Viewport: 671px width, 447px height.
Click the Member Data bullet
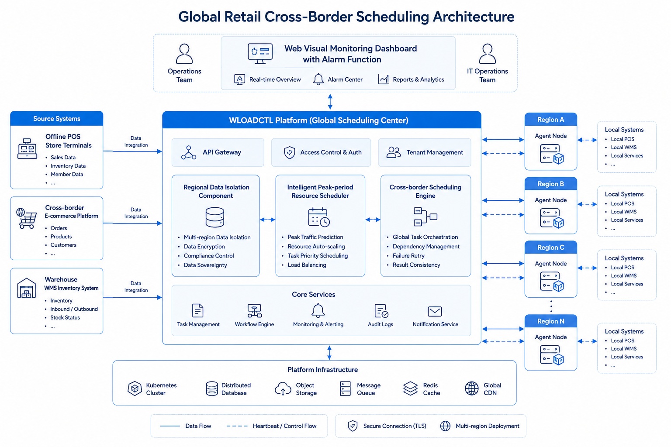(x=67, y=174)
